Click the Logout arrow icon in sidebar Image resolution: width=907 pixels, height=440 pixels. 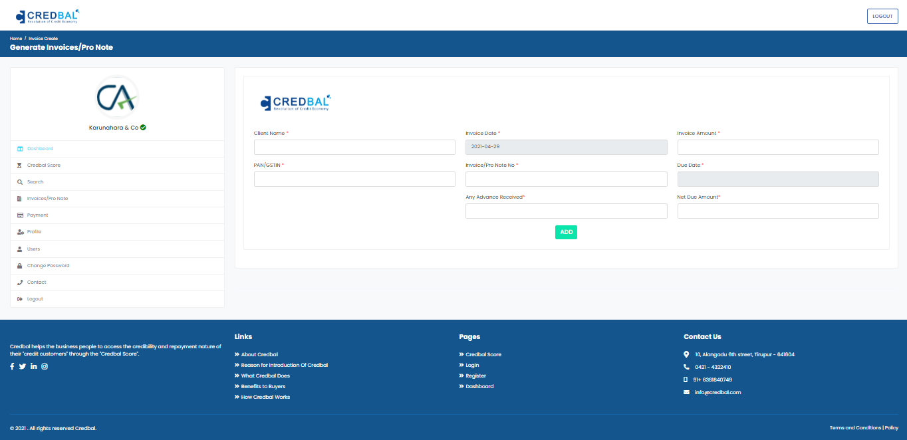pyautogui.click(x=20, y=299)
